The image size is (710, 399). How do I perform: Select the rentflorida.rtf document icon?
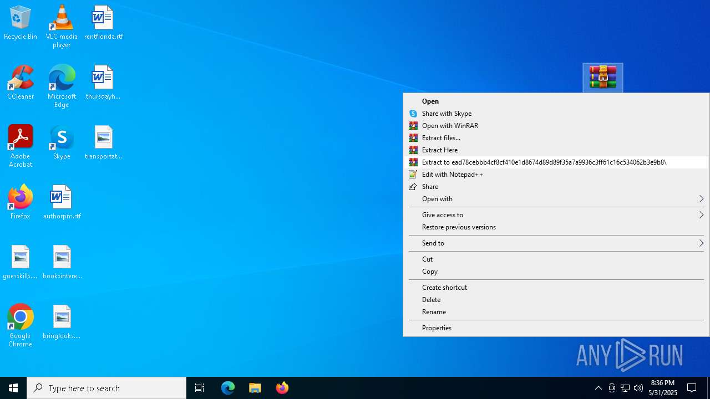pyautogui.click(x=104, y=23)
